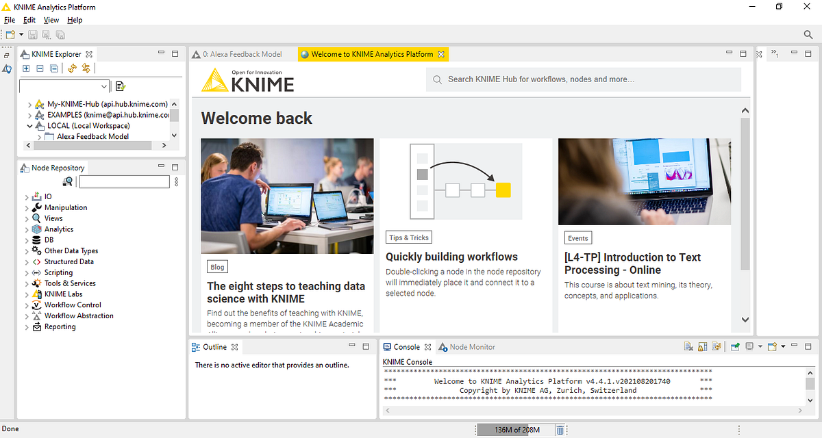Collapse the LOCAL Local Workspace entry
Viewport: 822px width, 438px height.
pos(28,125)
